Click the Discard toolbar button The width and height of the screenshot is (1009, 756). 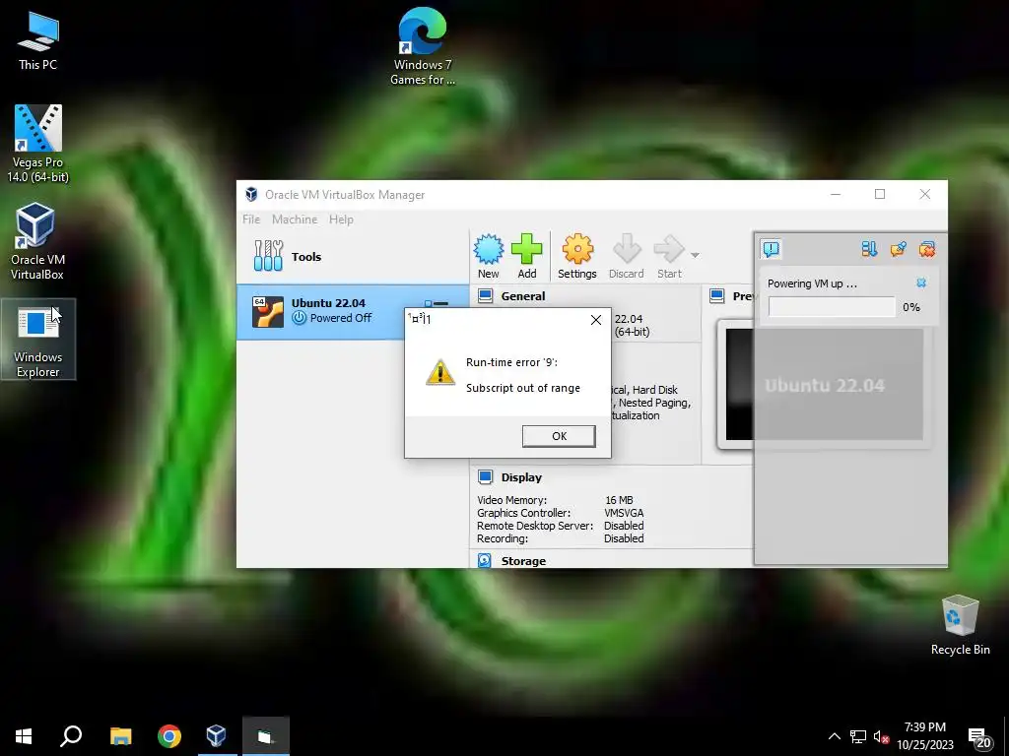click(626, 257)
